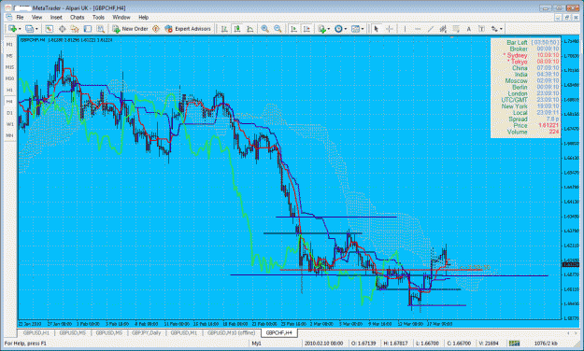Expand the Profiles dropdown arrow
584x351 pixels.
click(x=36, y=29)
